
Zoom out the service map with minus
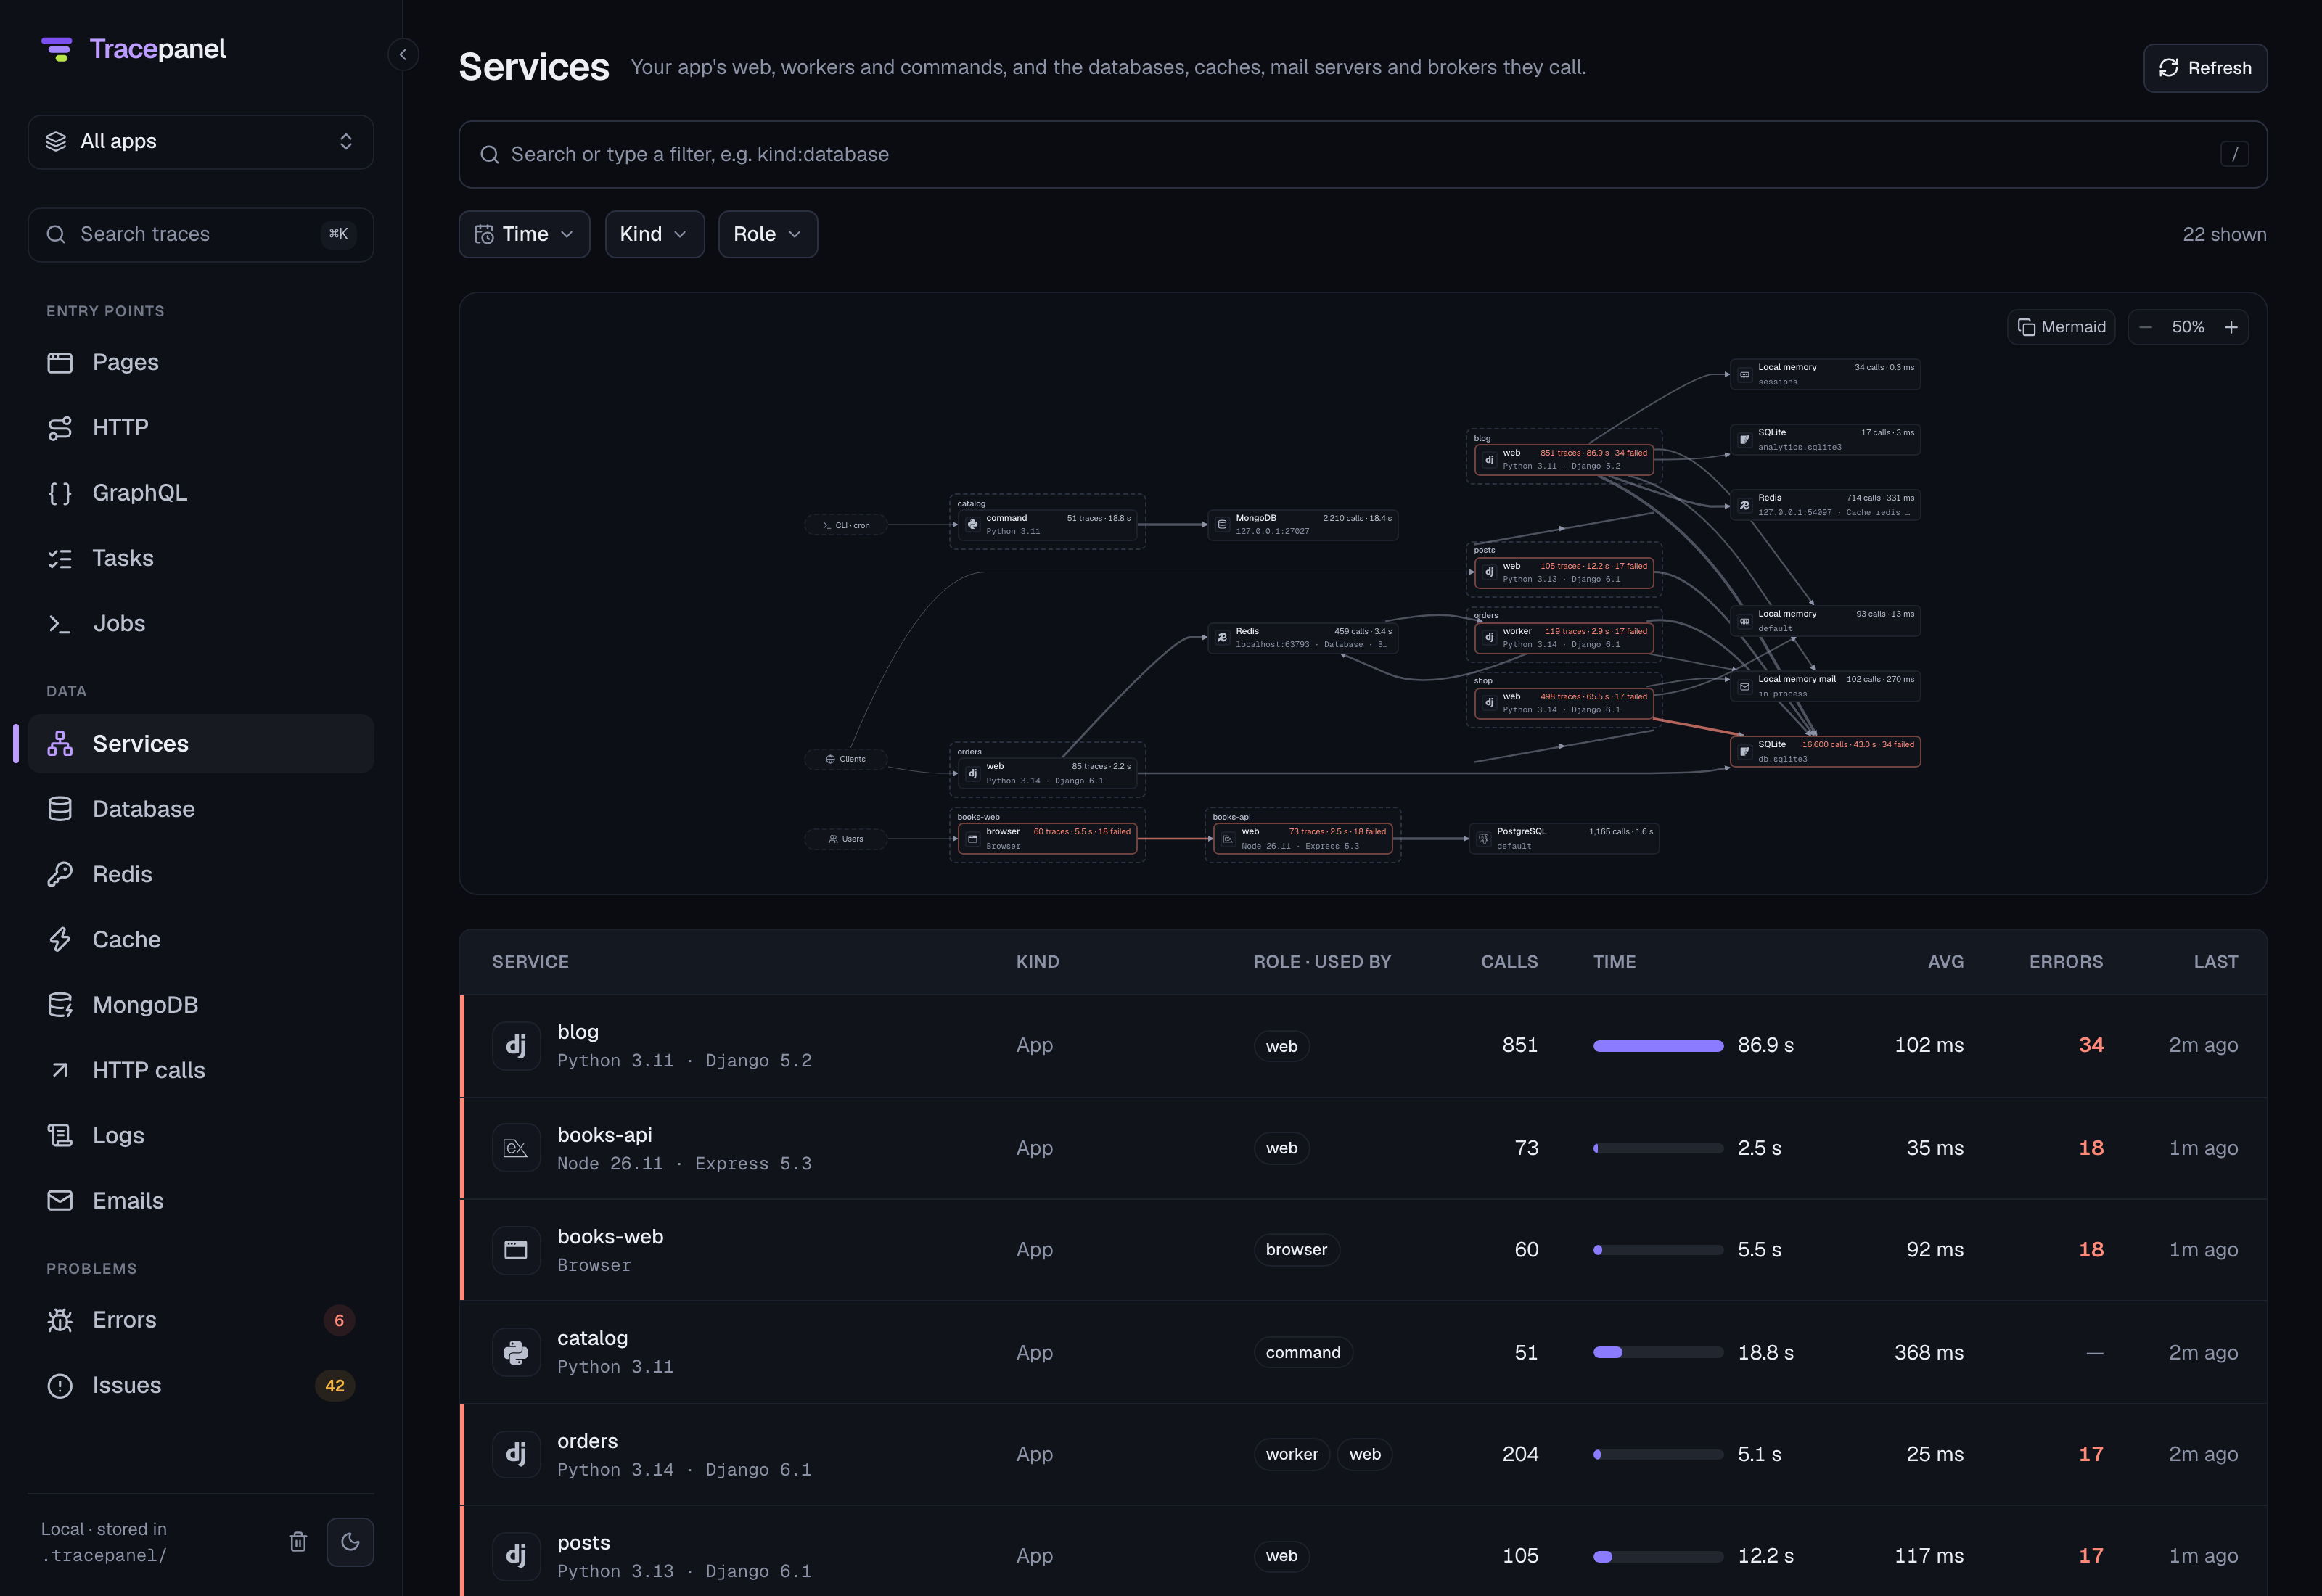tap(2146, 327)
